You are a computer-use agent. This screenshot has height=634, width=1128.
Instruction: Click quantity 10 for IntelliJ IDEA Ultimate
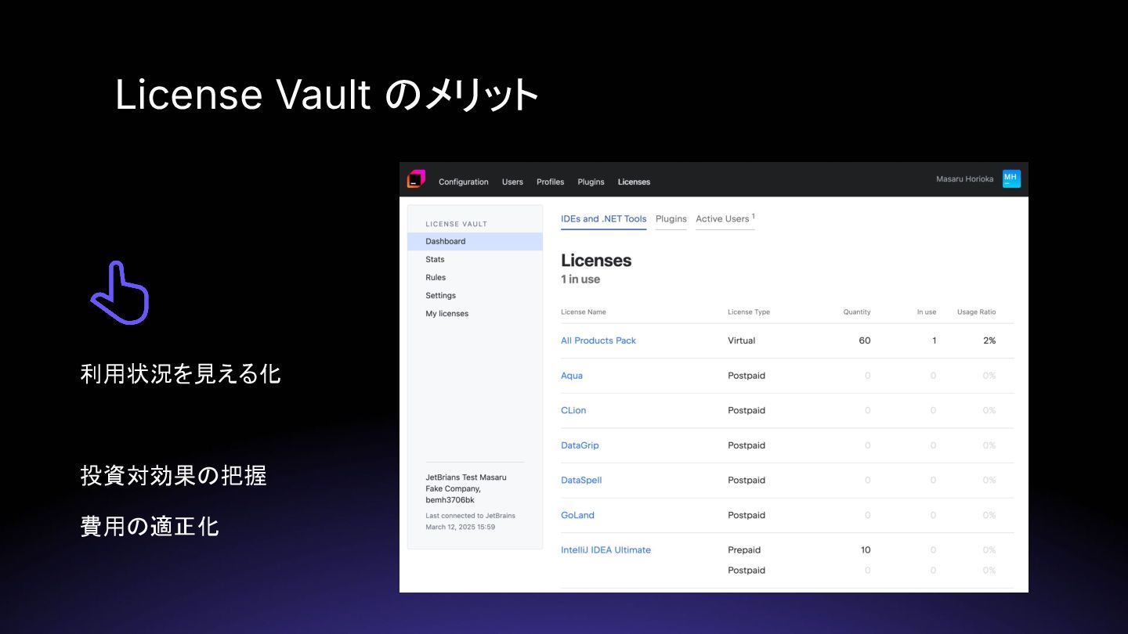pos(866,549)
